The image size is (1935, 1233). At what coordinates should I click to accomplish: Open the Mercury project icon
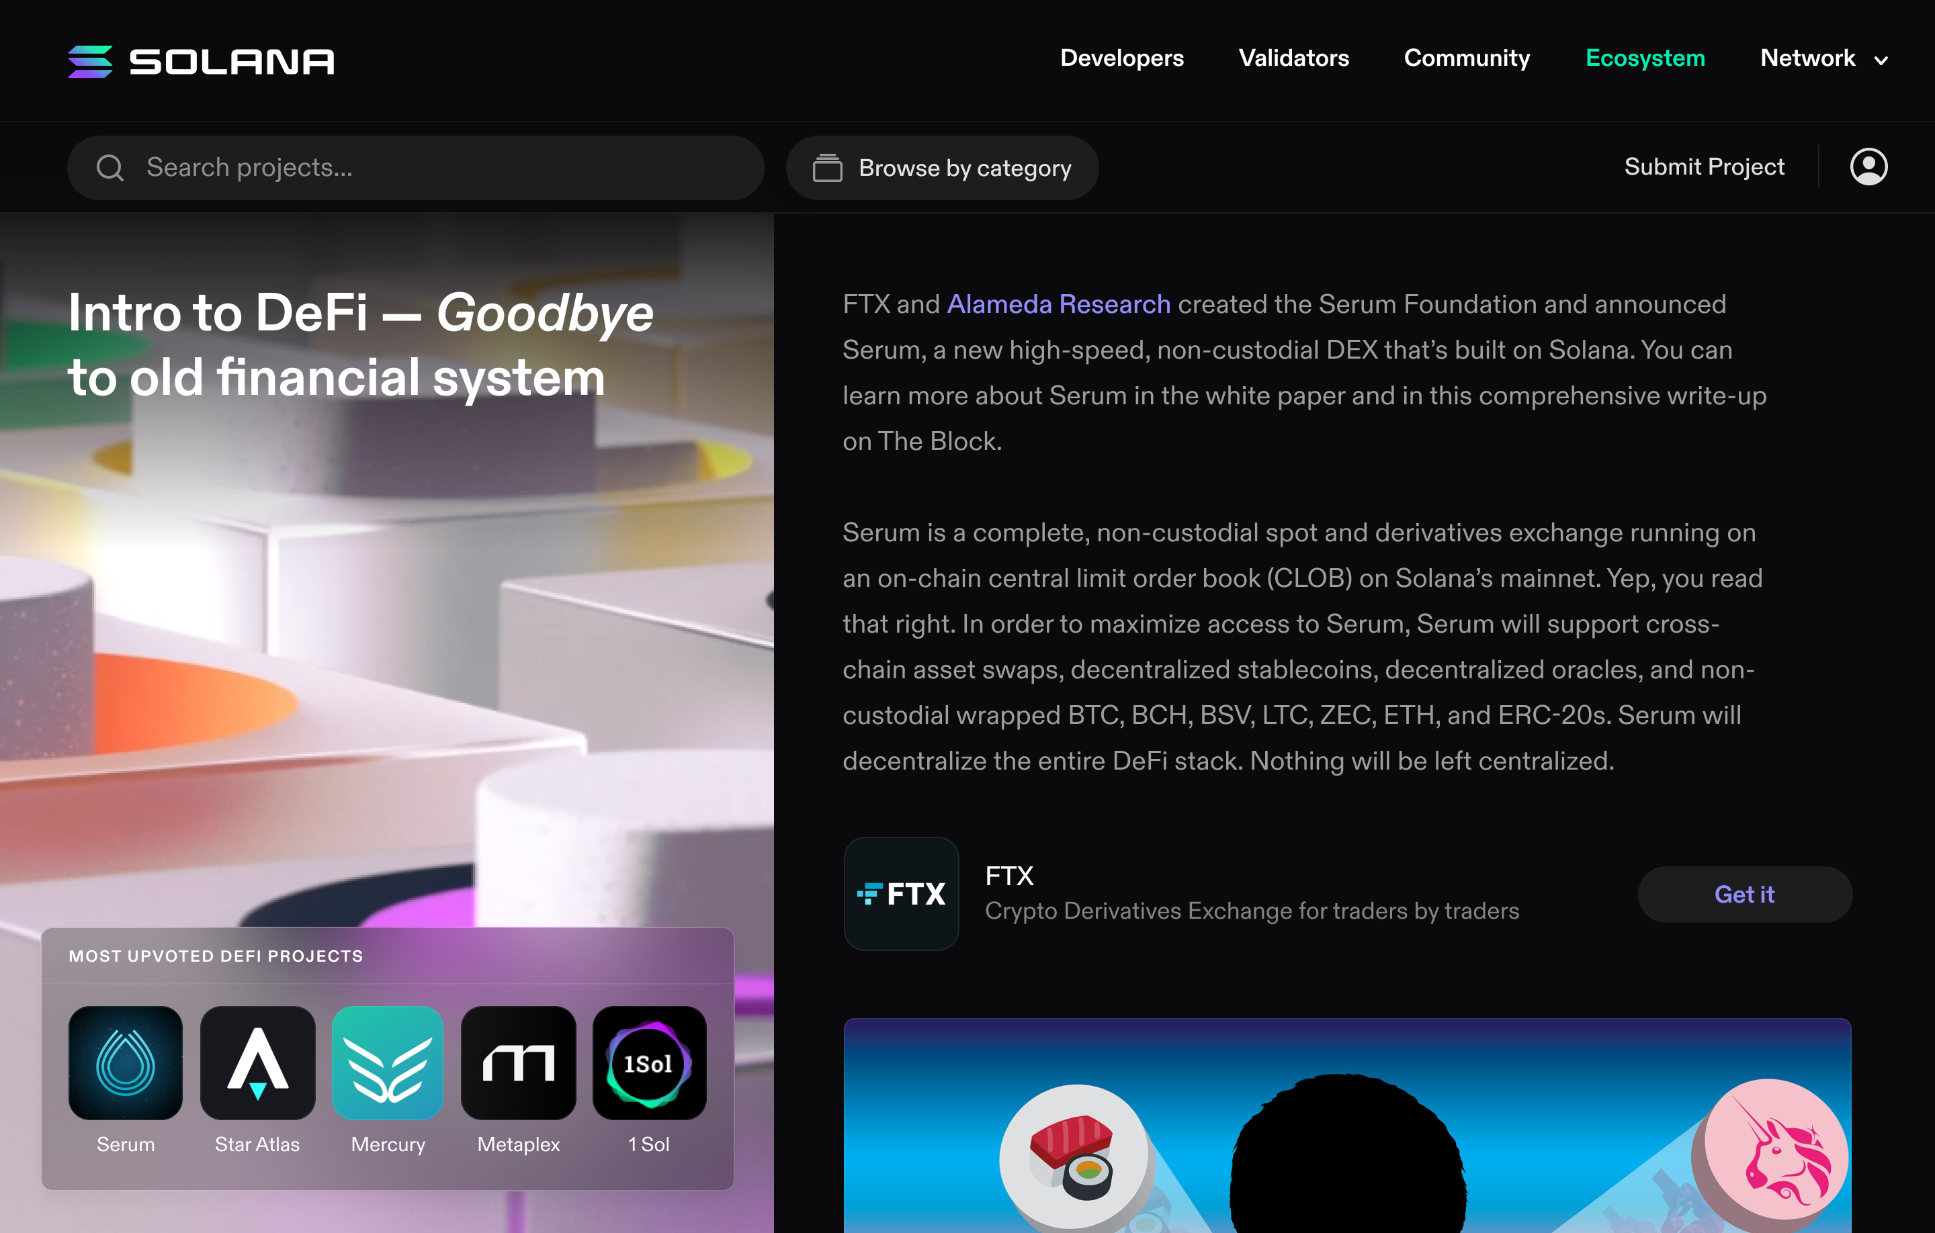[x=387, y=1062]
